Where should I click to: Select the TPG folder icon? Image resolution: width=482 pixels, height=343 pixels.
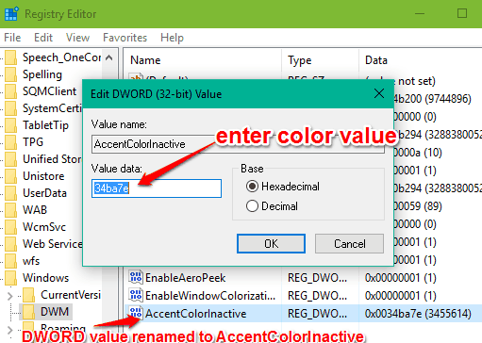11,142
